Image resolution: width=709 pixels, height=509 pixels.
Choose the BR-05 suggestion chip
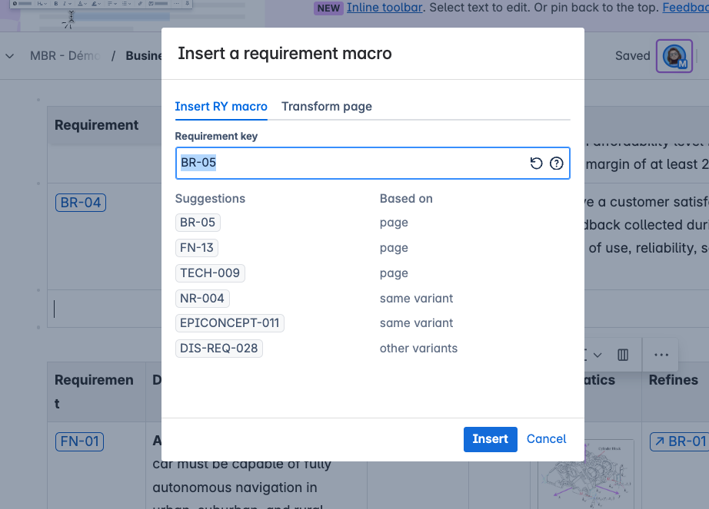[x=198, y=223]
